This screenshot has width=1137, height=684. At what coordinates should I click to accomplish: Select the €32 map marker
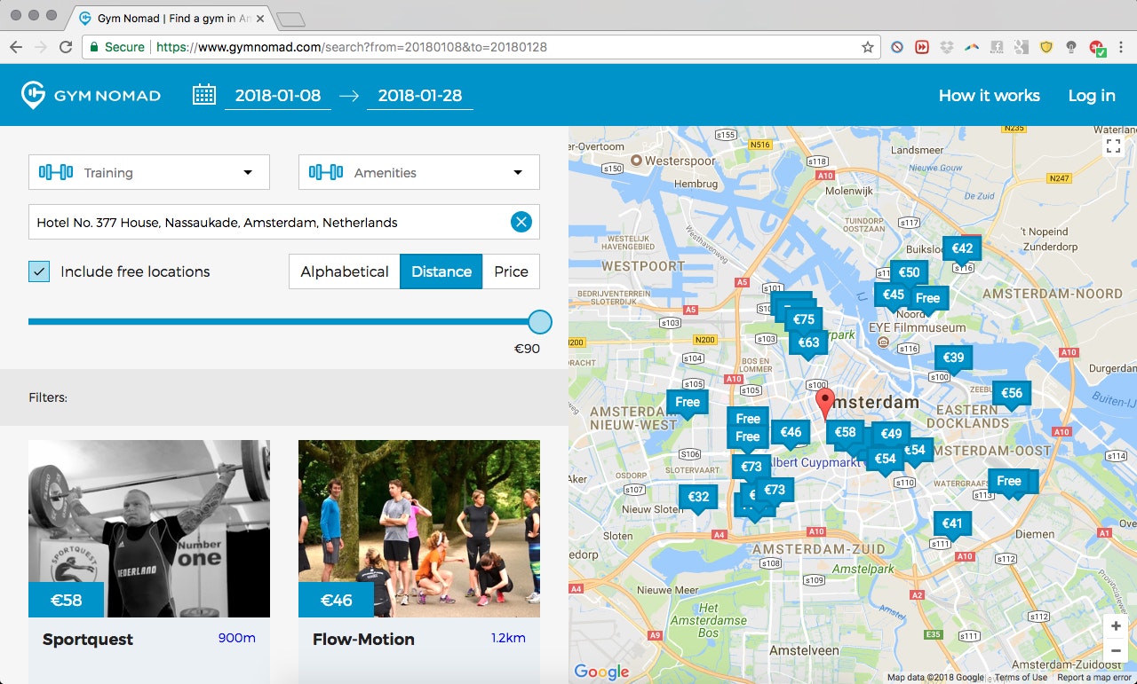coord(699,498)
